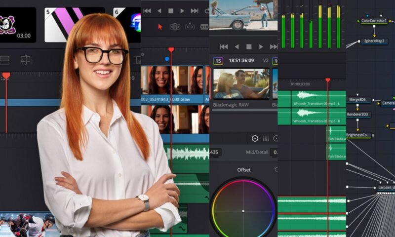Select the 002_05241843_C030.braw video clip
This screenshot has height=237, width=395.
point(172,84)
